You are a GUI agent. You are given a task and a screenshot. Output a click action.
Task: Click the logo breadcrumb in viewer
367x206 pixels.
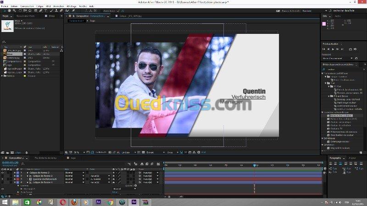pyautogui.click(x=93, y=21)
